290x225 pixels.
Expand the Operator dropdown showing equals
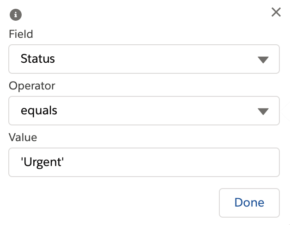[x=144, y=111]
